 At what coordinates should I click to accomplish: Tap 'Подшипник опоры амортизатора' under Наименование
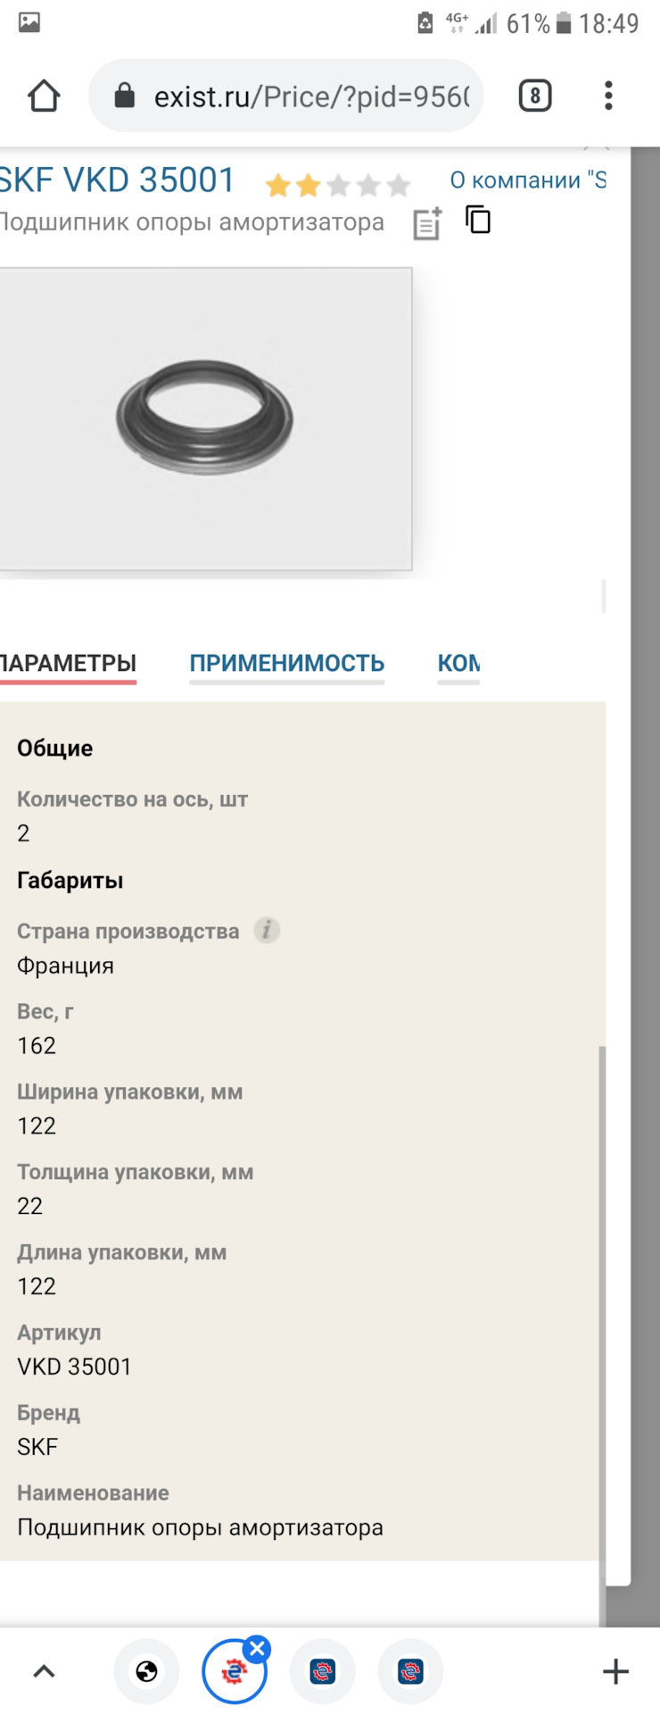200,1527
